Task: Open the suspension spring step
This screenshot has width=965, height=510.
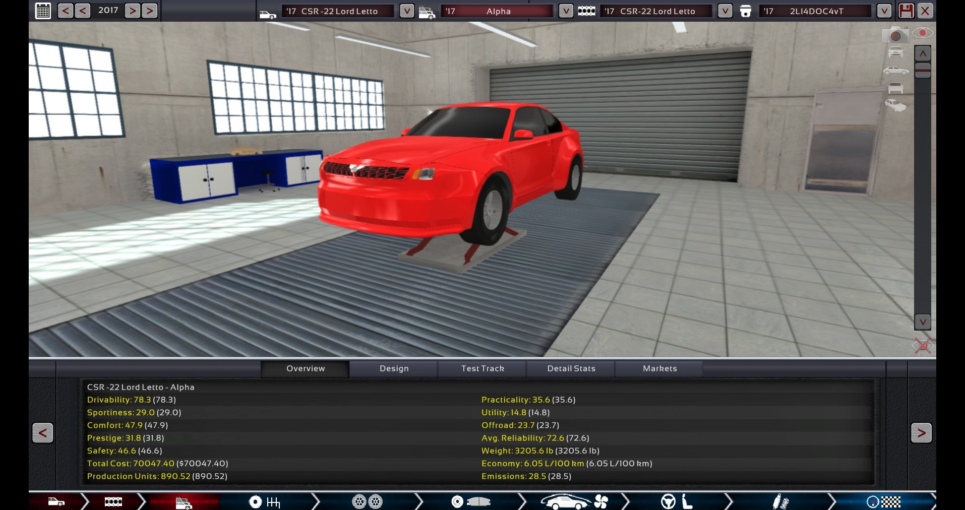Action: (780, 501)
